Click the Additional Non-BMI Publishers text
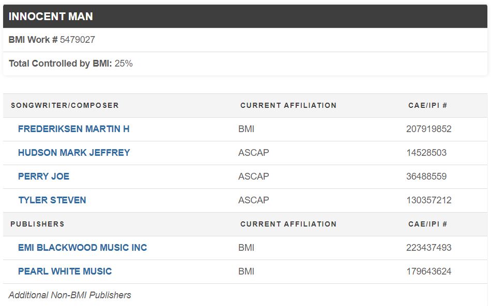 tap(70, 295)
